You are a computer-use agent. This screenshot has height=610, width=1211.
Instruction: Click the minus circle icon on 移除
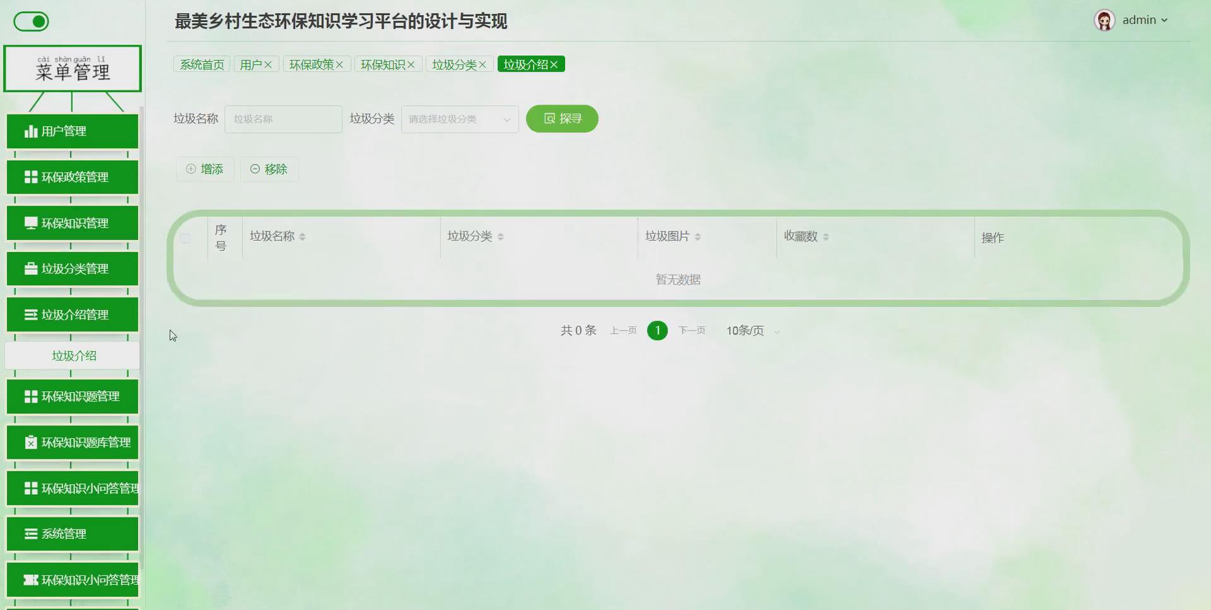point(255,169)
